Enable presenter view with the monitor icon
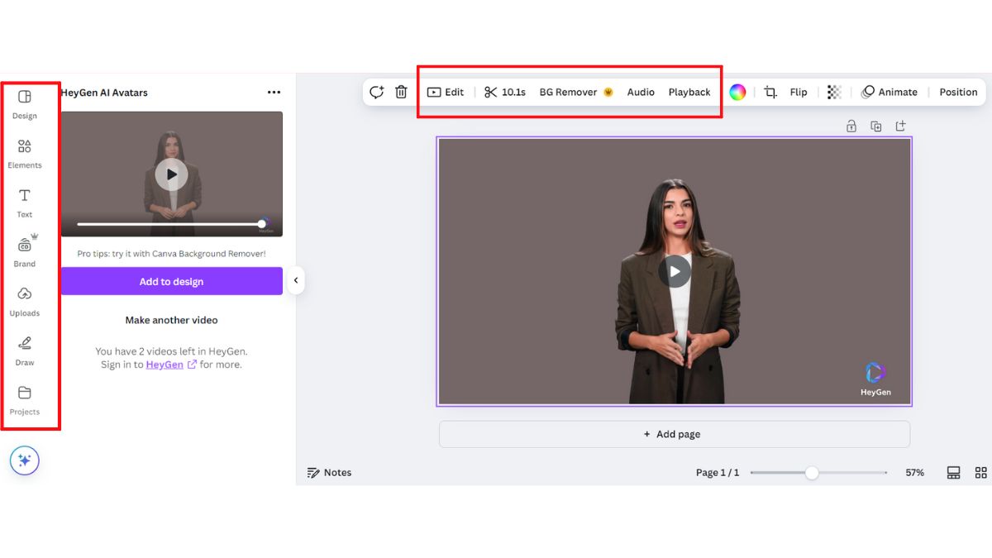The width and height of the screenshot is (992, 558). click(953, 472)
